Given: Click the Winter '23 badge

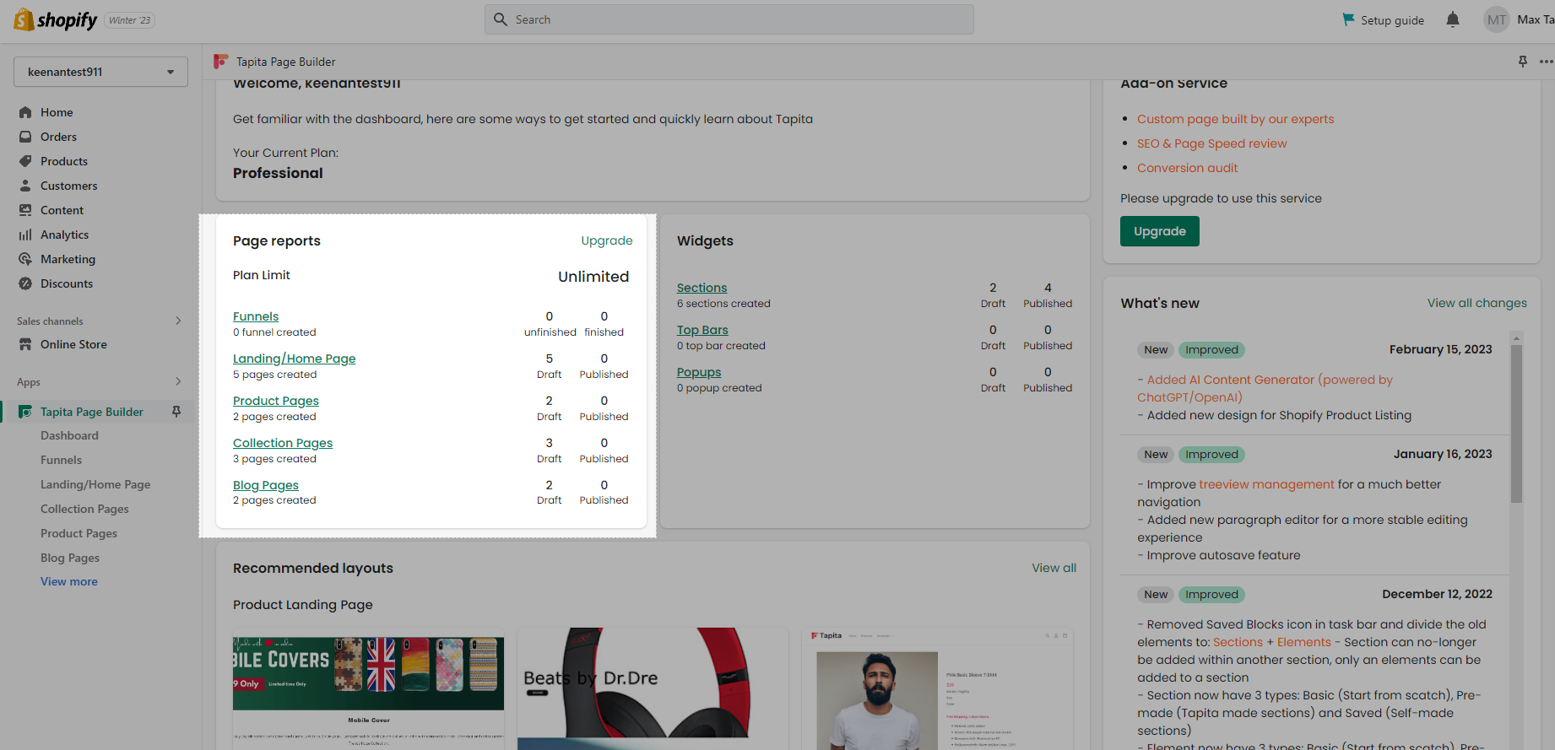Looking at the screenshot, I should pos(129,20).
